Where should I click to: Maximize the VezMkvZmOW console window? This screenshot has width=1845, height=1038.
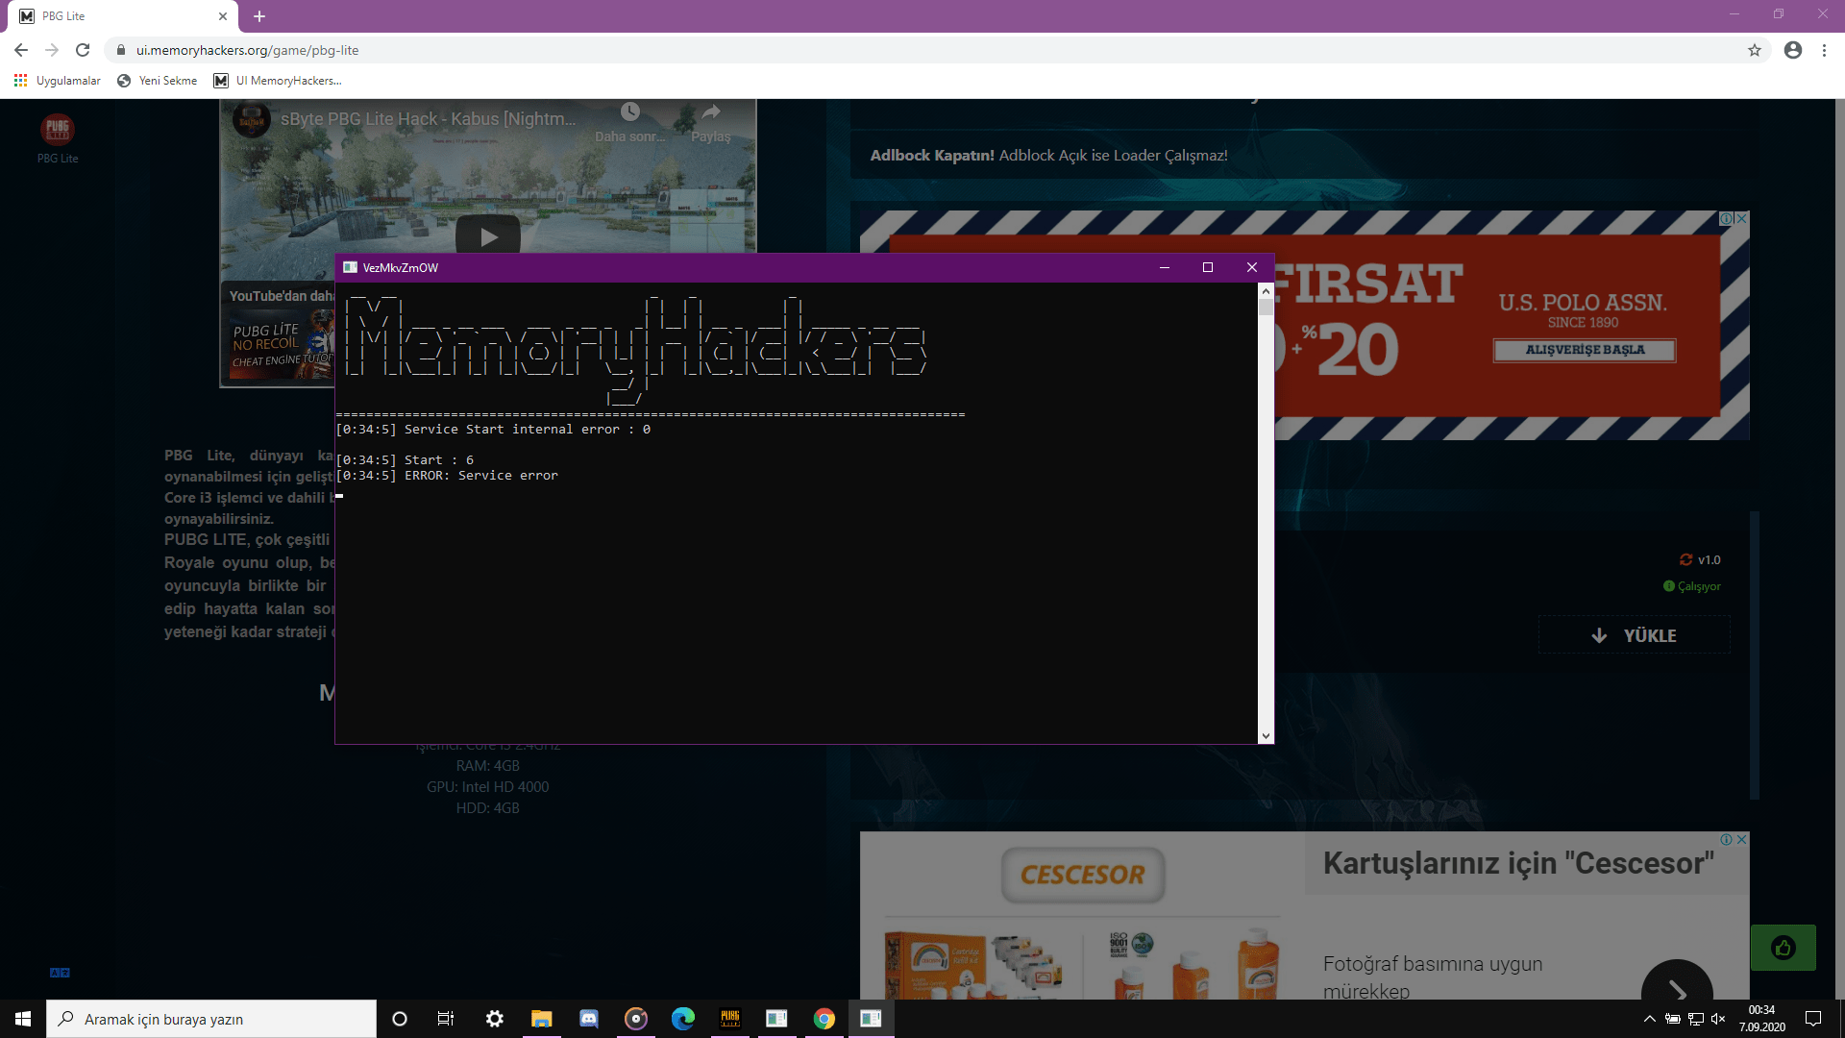pyautogui.click(x=1208, y=267)
